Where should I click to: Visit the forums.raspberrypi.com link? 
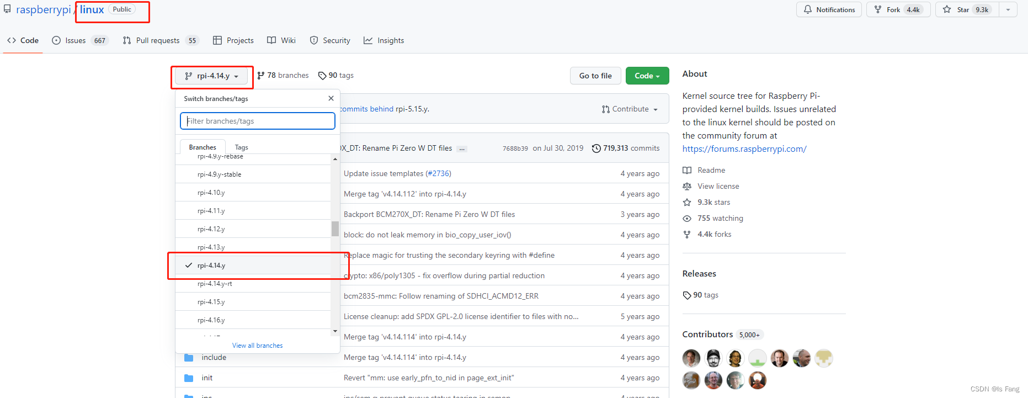click(x=744, y=149)
